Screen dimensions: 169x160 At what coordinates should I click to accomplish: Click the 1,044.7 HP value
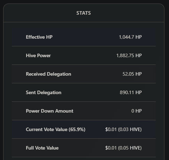(130, 37)
